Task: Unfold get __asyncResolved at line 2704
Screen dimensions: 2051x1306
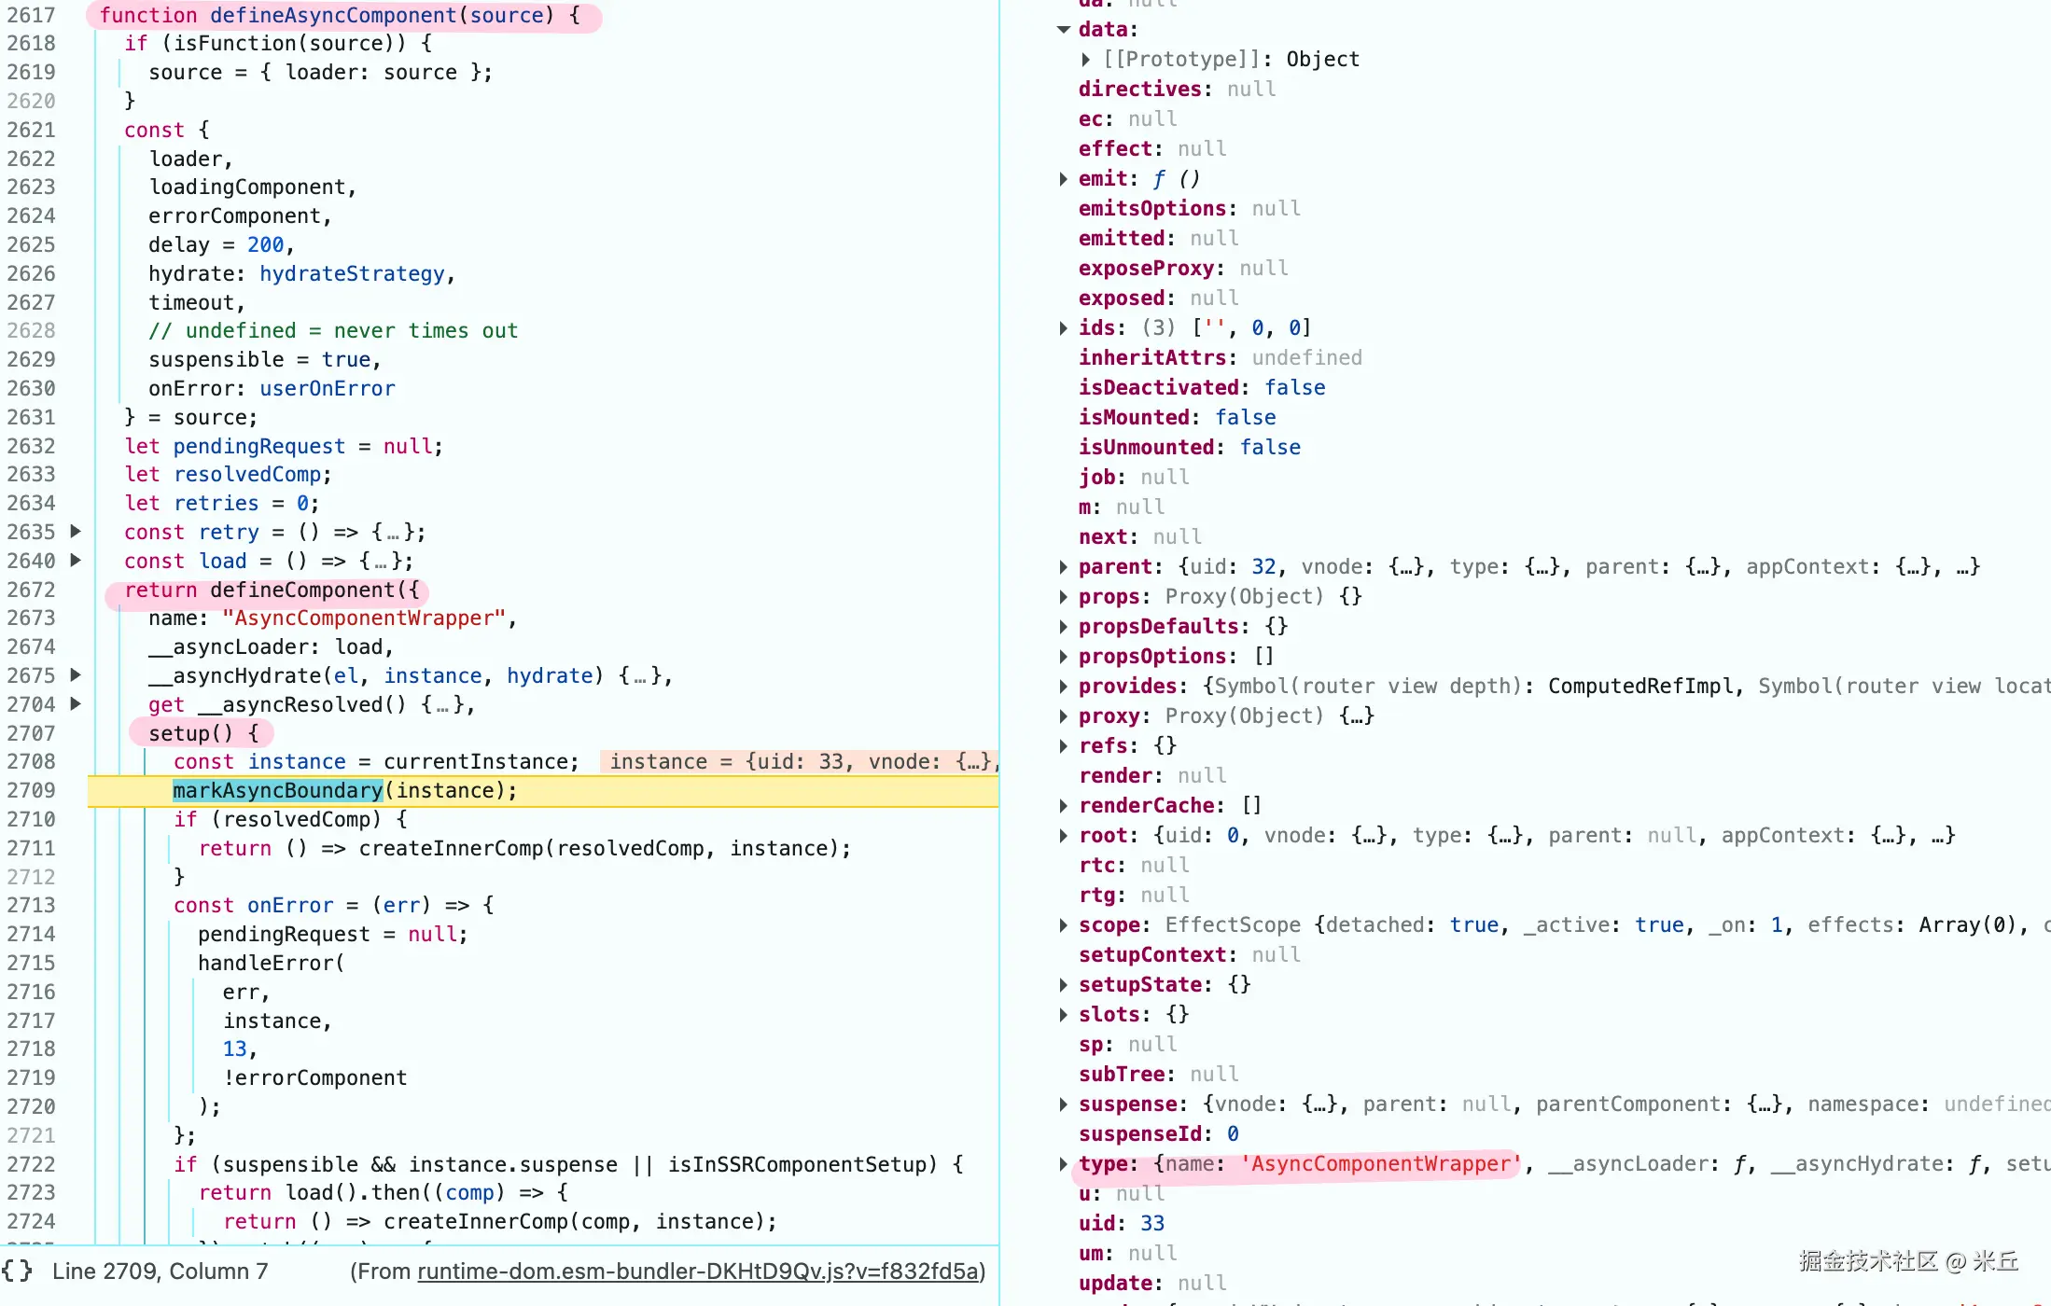Action: coord(76,703)
